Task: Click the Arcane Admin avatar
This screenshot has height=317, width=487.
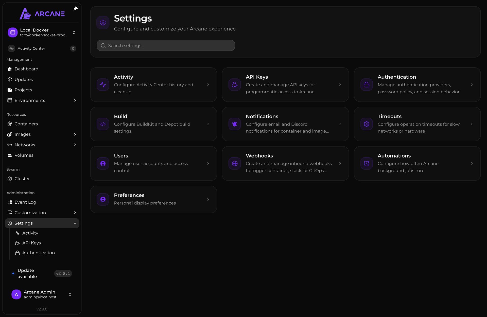Action: [16, 294]
